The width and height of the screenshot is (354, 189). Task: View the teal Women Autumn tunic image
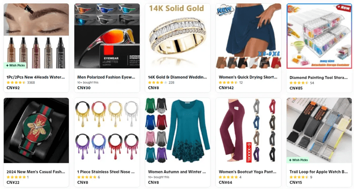[178, 131]
